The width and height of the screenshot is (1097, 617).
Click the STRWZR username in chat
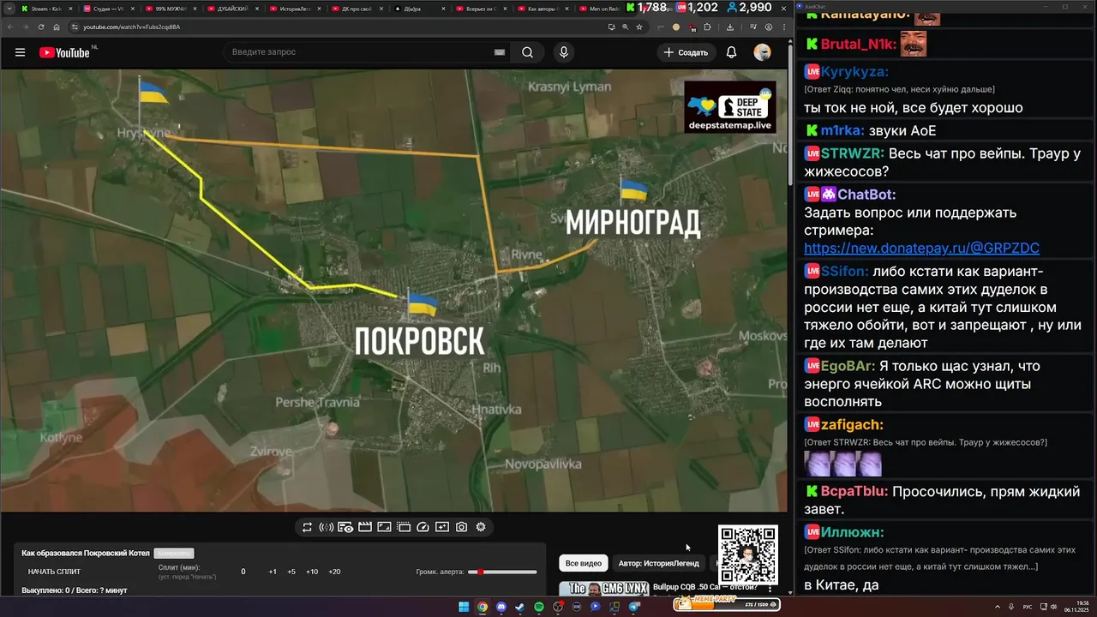tap(852, 154)
